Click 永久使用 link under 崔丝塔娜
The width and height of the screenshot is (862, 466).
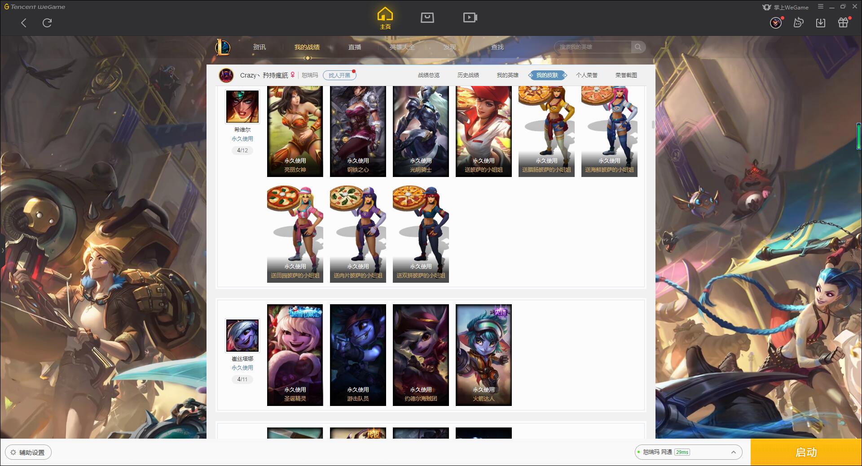pos(242,368)
